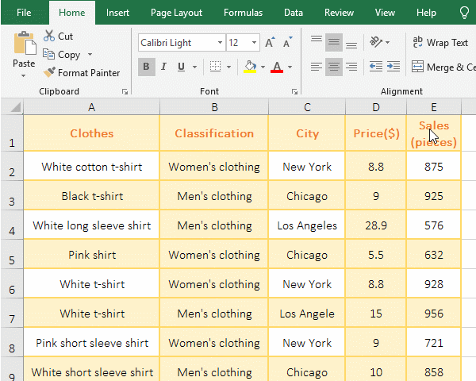Increase indent in the Alignment group
The image size is (476, 381).
click(393, 67)
